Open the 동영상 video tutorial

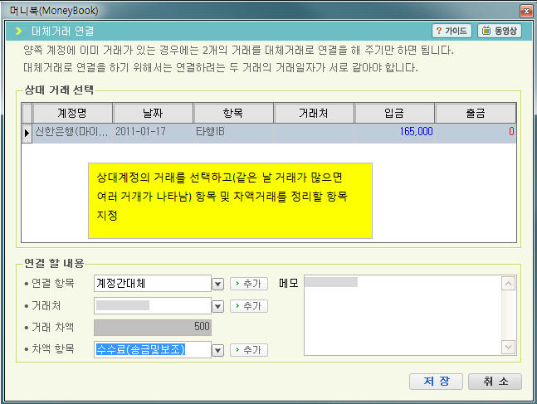(500, 31)
